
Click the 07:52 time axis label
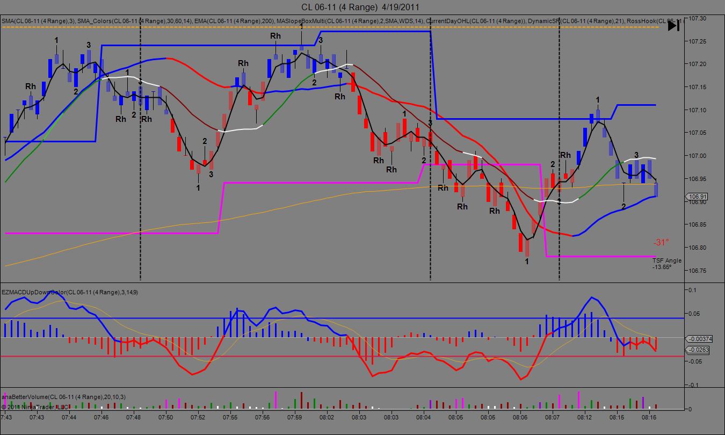(x=198, y=417)
